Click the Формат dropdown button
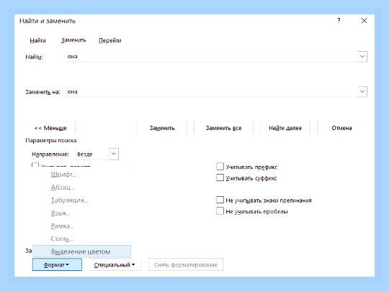 point(57,264)
